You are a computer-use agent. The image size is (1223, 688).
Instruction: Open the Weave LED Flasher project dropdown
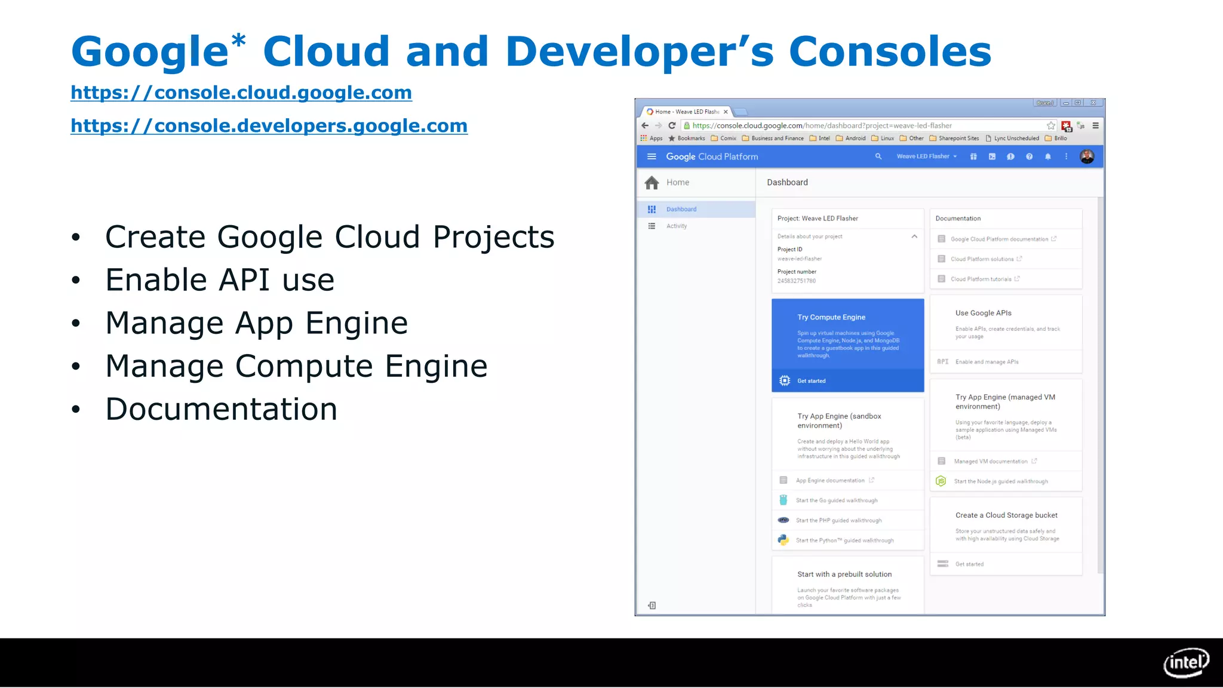(927, 156)
